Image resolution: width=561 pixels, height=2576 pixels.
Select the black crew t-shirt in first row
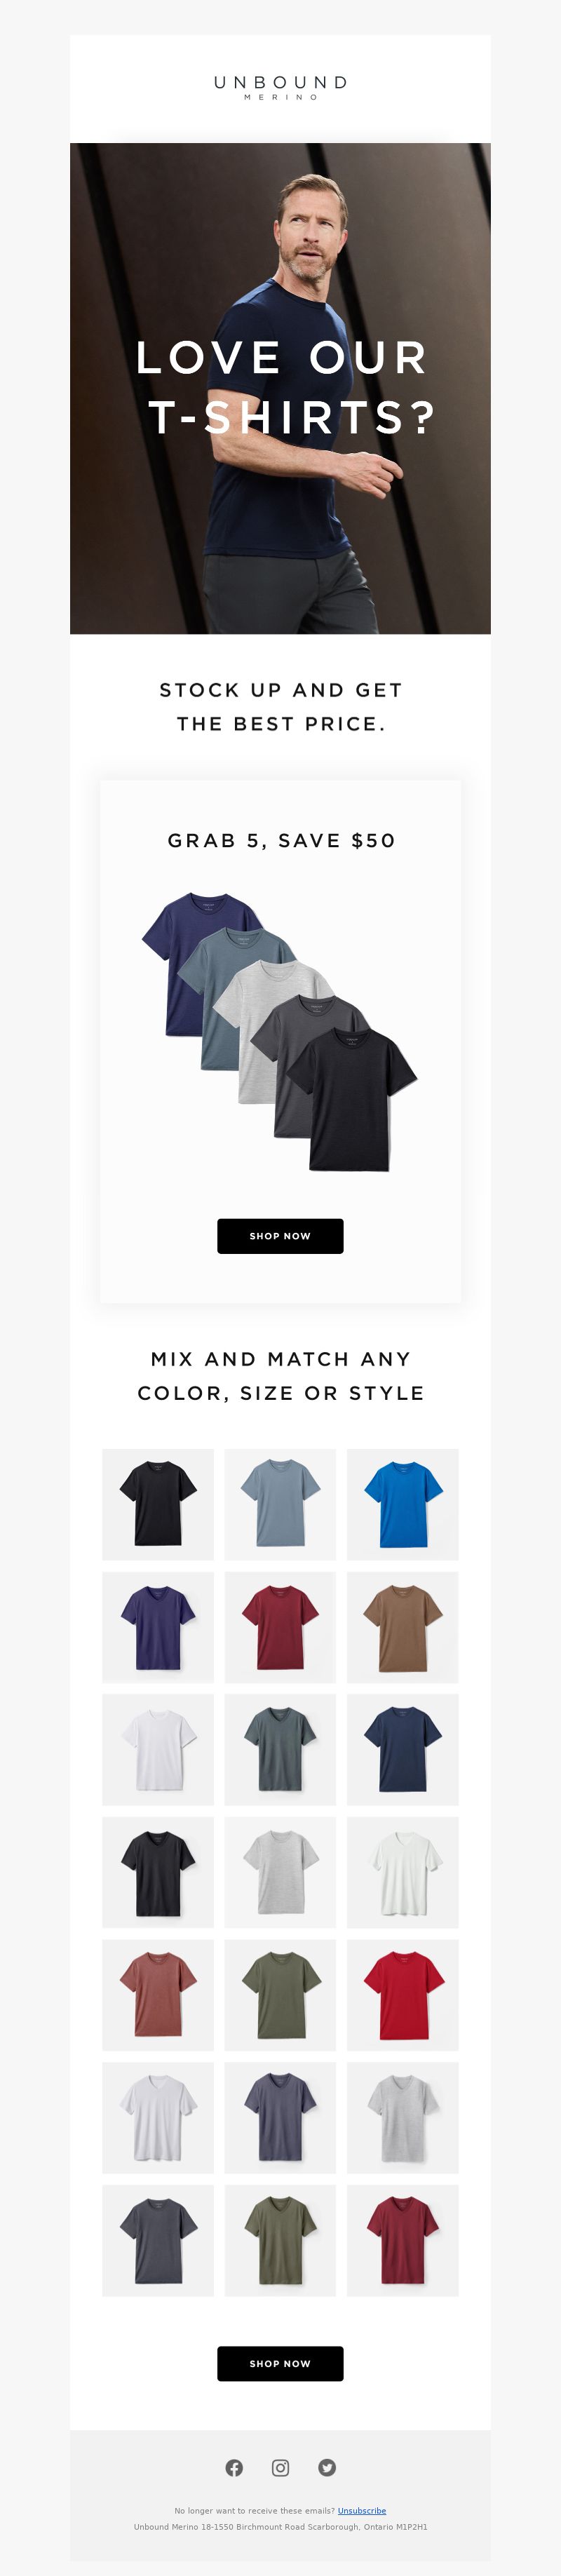(158, 1504)
